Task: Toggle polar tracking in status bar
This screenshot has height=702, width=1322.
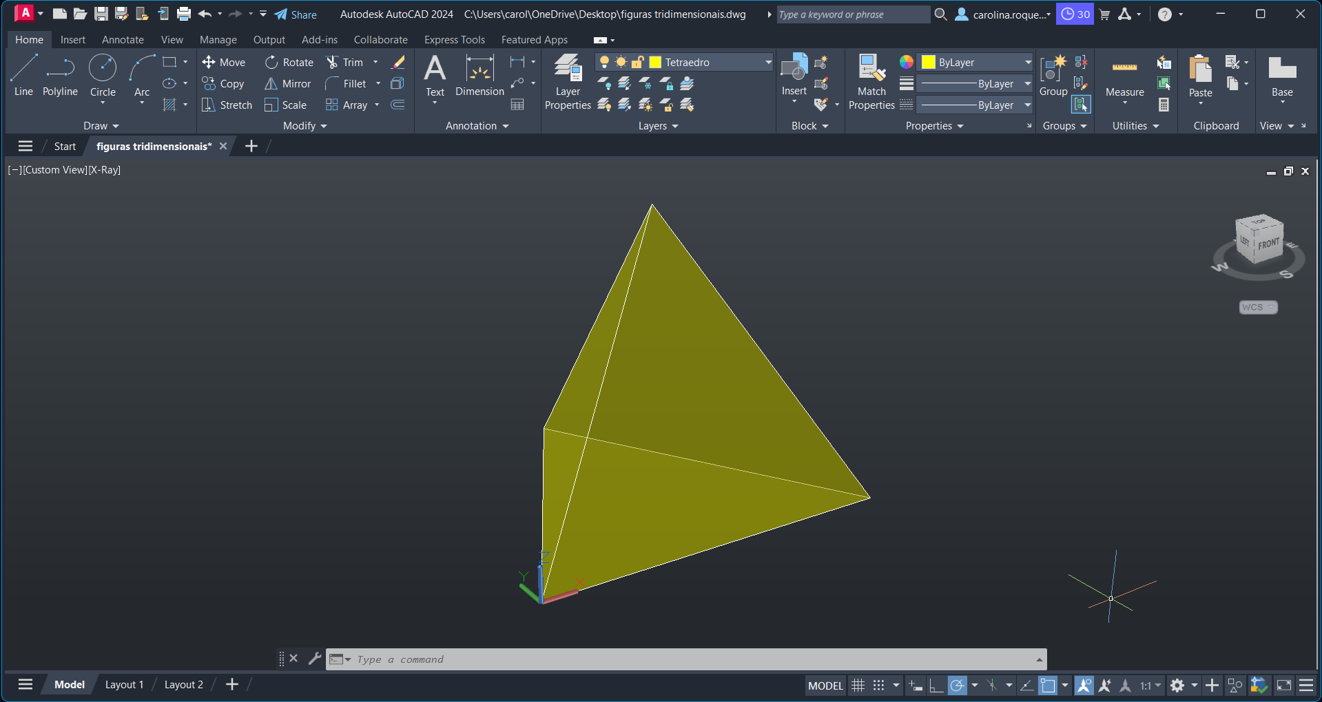Action: click(957, 685)
